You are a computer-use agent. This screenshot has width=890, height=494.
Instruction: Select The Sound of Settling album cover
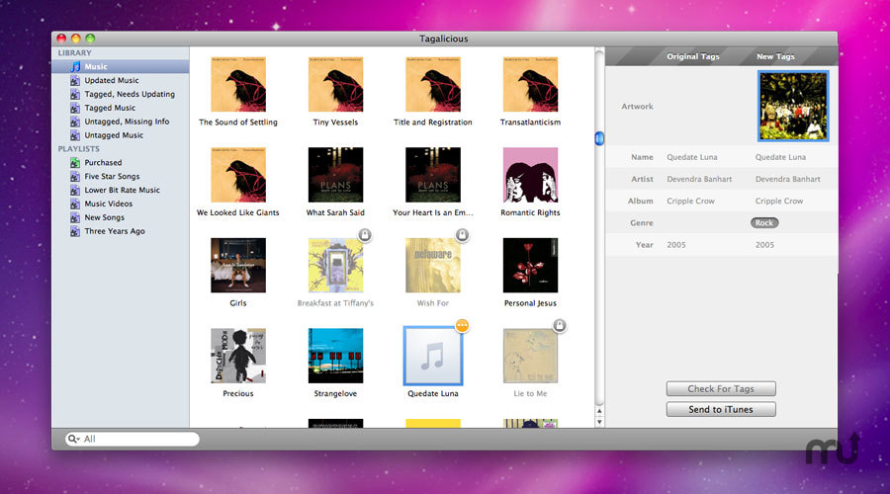tap(238, 85)
